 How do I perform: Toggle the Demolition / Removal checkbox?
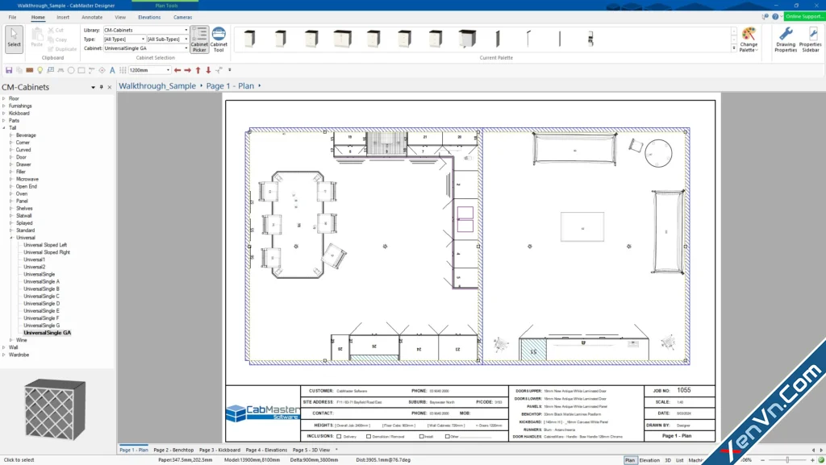point(368,436)
